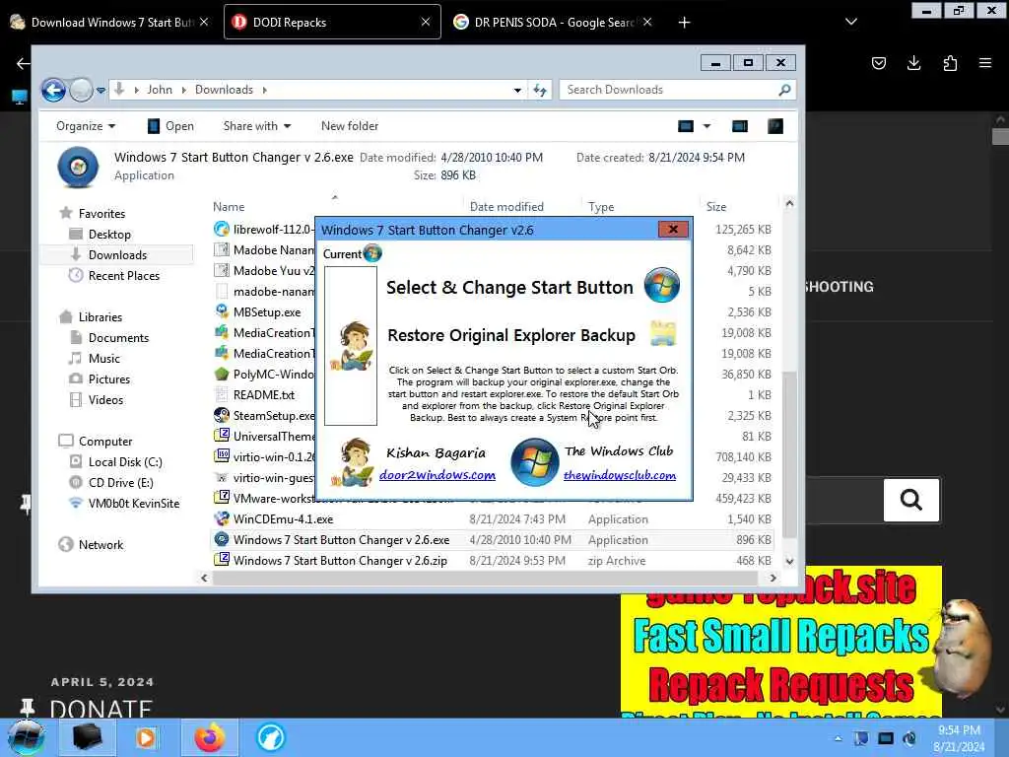
Task: Open Explorer help button
Action: pyautogui.click(x=775, y=126)
